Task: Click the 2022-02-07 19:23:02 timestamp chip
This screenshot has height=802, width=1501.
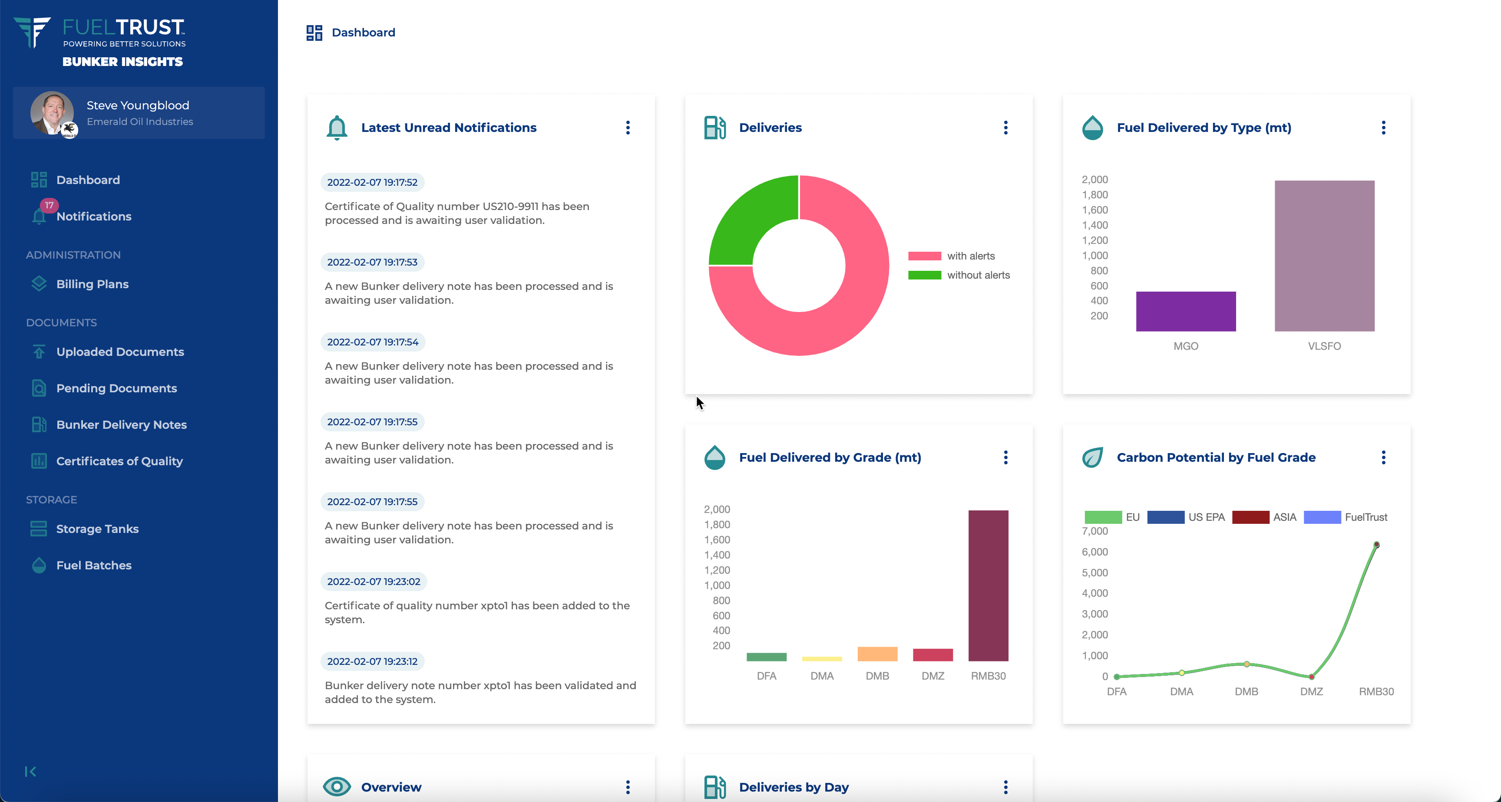Action: point(374,582)
